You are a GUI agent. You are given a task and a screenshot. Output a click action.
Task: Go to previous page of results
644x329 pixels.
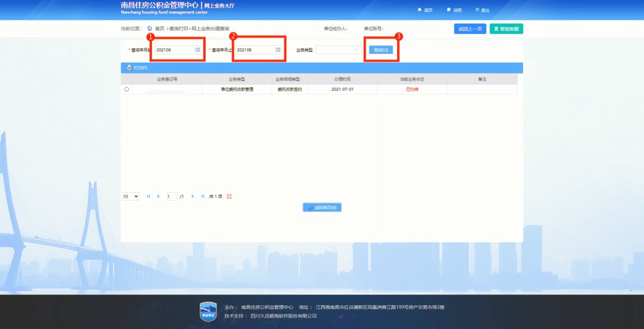tap(158, 196)
